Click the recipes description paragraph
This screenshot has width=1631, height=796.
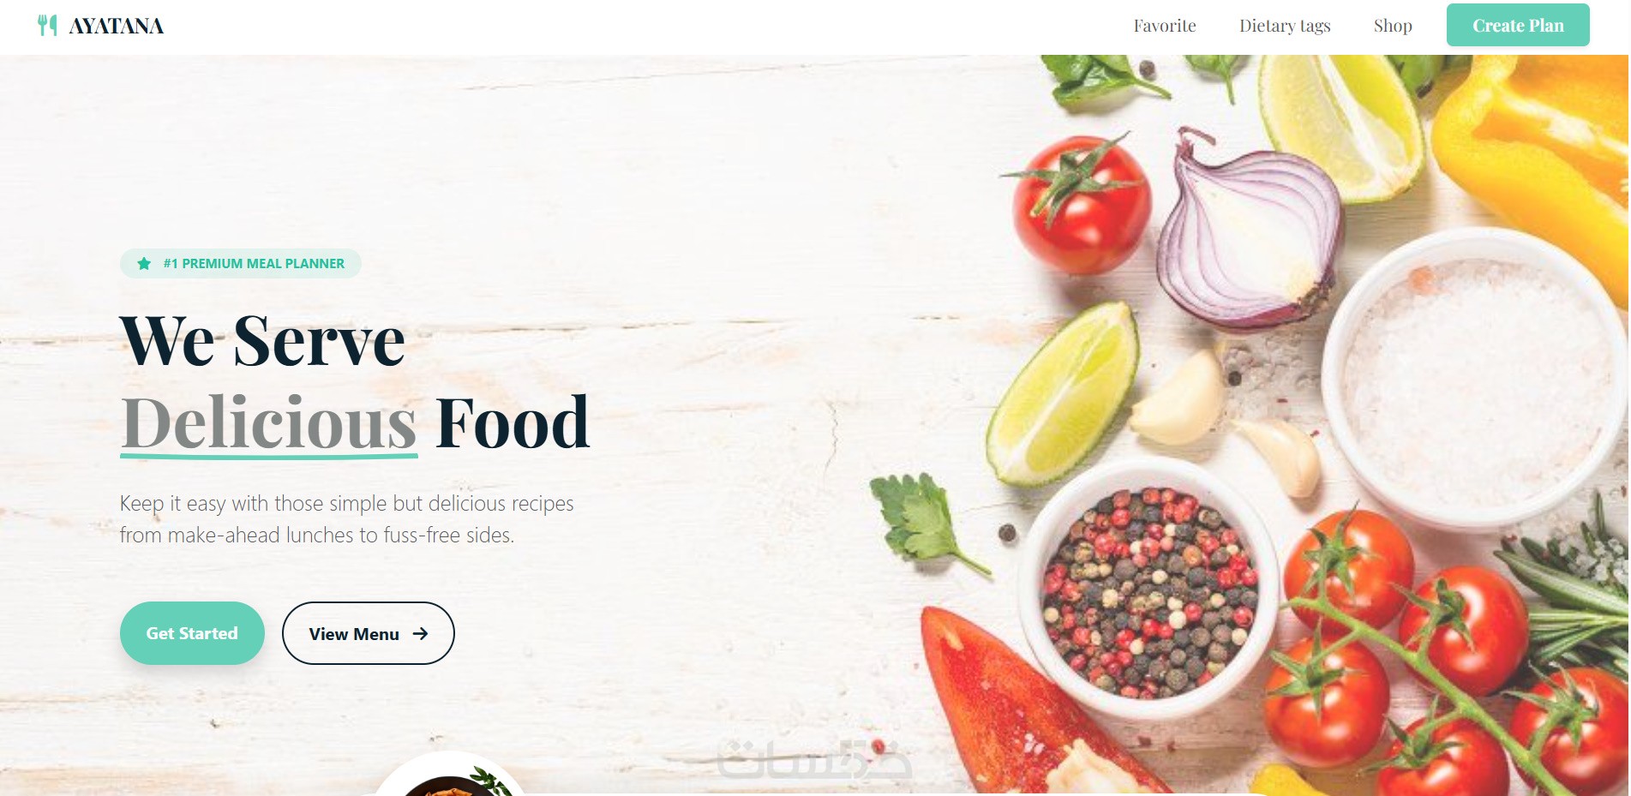tap(346, 519)
